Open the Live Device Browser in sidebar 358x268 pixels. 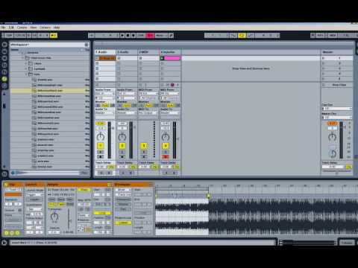(4, 51)
